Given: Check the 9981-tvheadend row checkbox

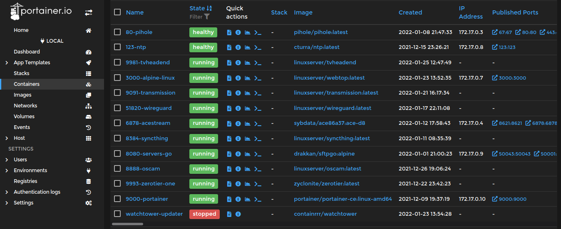Looking at the screenshot, I should [117, 63].
